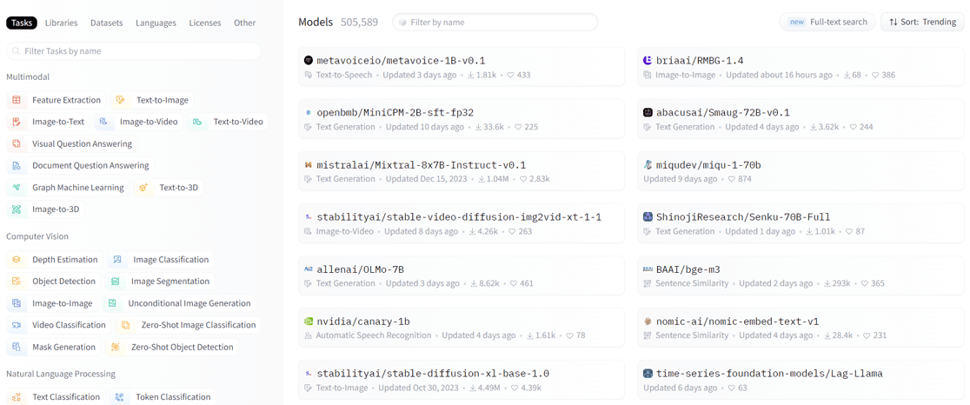970x405 pixels.
Task: Open the Other filter tab
Action: [x=244, y=23]
